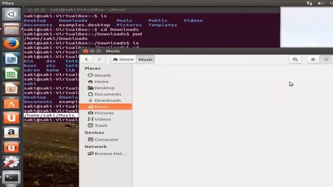Go back with the left arrow button
The width and height of the screenshot is (333, 187).
[86, 59]
